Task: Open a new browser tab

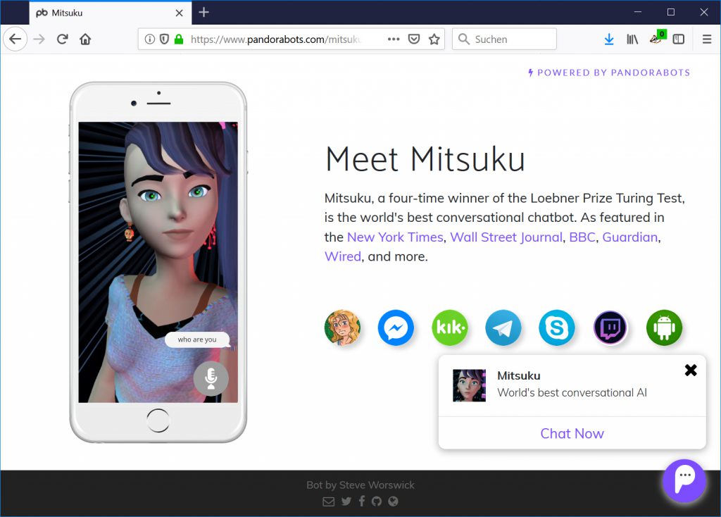Action: click(203, 13)
